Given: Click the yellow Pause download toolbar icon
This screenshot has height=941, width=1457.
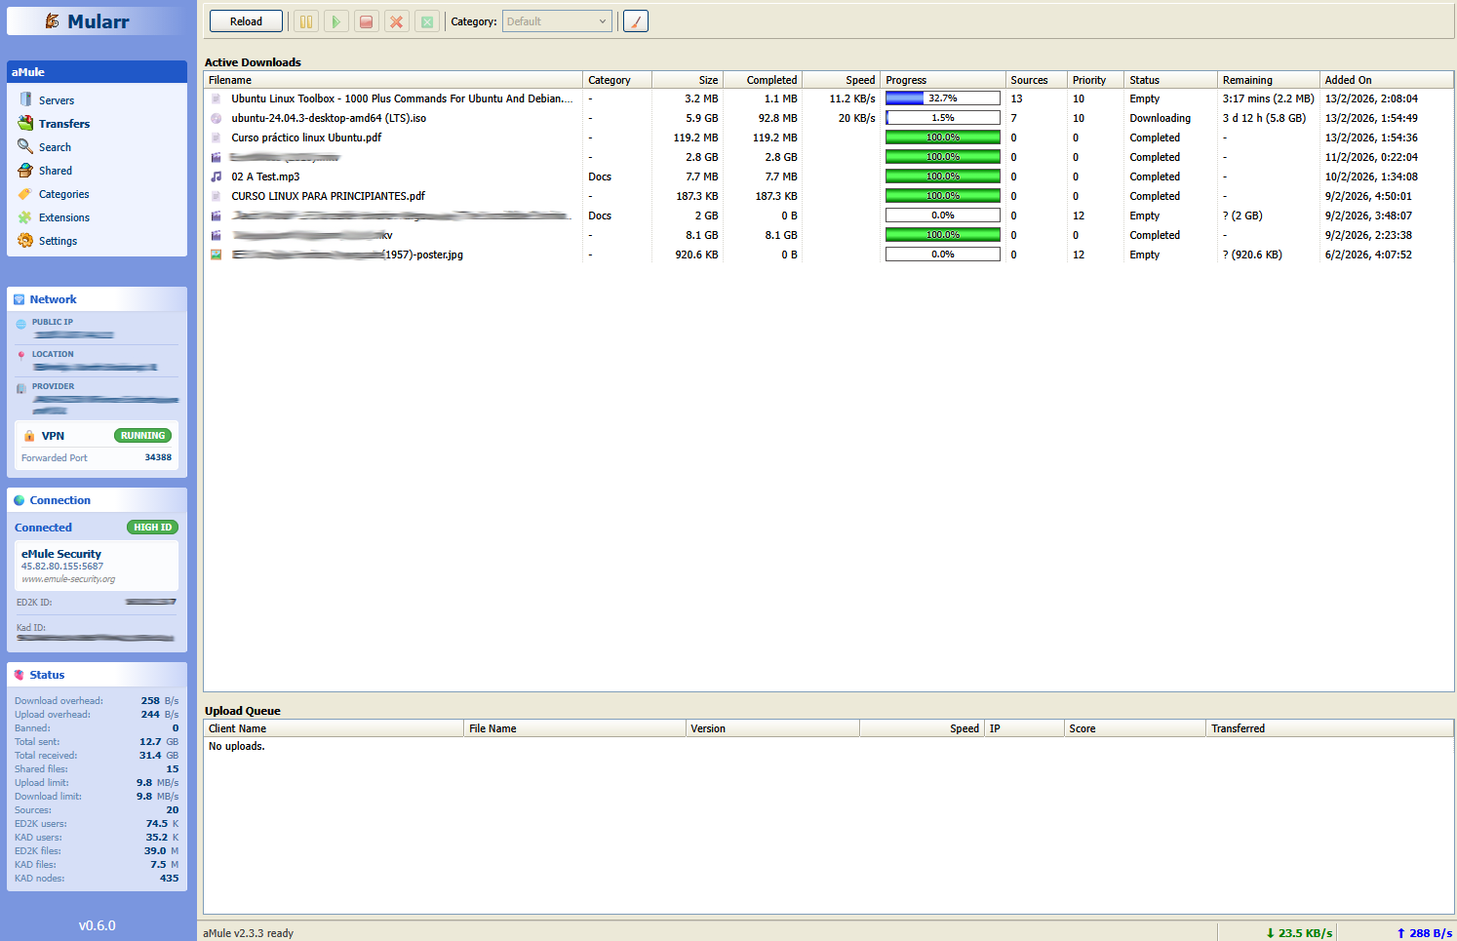Looking at the screenshot, I should click(306, 21).
